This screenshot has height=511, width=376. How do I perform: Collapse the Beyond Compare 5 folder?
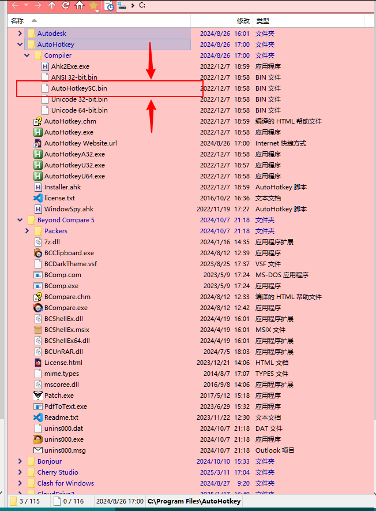pyautogui.click(x=20, y=220)
